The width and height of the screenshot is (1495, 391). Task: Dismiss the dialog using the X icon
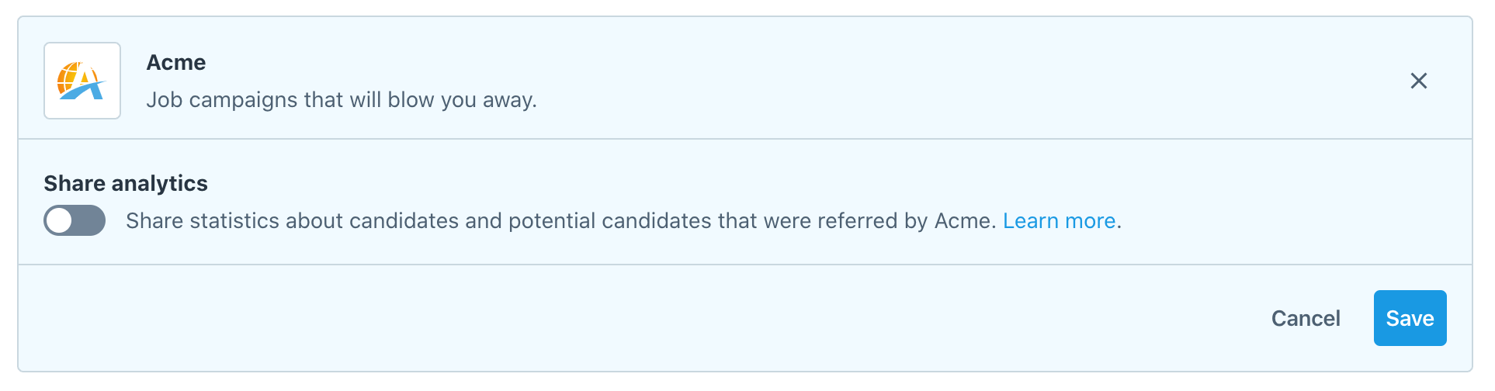click(x=1418, y=81)
